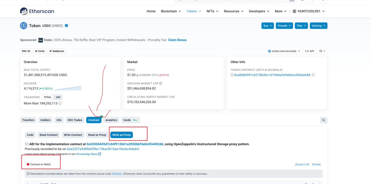Screen dimensions: 371x184
Task: Click the # Stablecoin tag
Action: click(57, 51)
